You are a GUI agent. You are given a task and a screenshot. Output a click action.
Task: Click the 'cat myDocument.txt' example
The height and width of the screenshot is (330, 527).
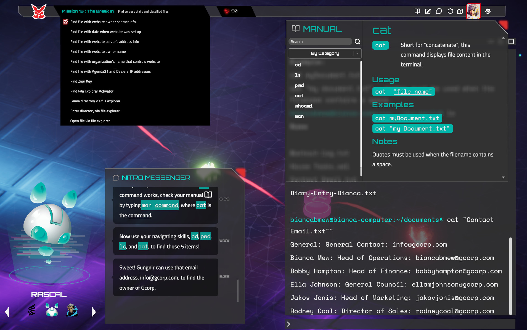407,118
